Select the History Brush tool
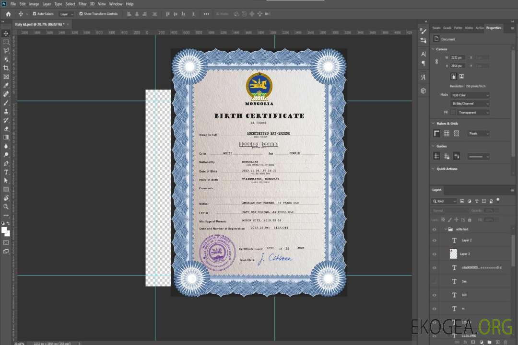Image resolution: width=518 pixels, height=345 pixels. [x=6, y=120]
